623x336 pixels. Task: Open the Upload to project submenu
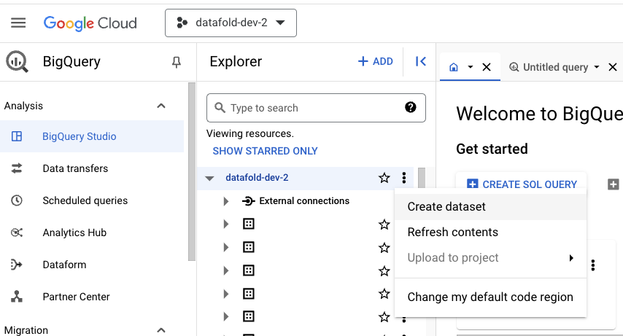(x=490, y=258)
